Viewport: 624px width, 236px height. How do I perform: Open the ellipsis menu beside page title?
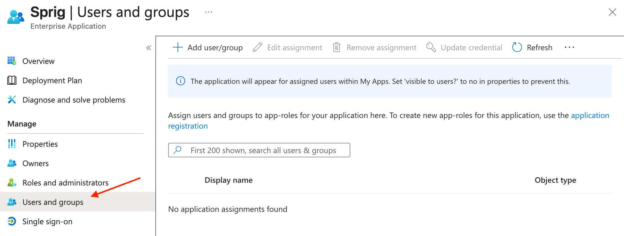point(209,12)
